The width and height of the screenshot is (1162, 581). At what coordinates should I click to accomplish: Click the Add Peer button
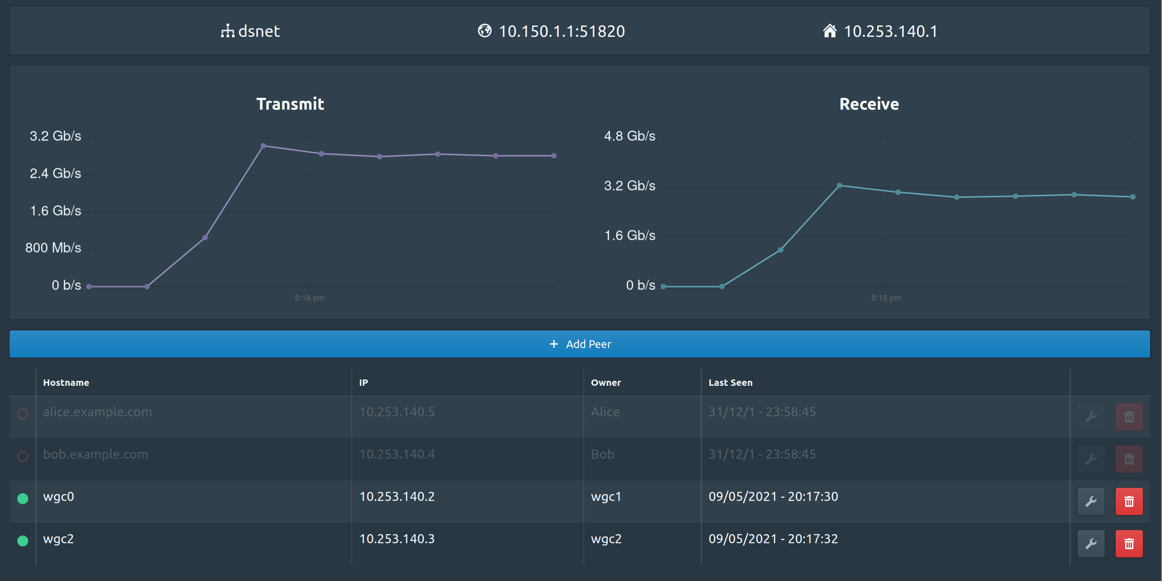580,344
